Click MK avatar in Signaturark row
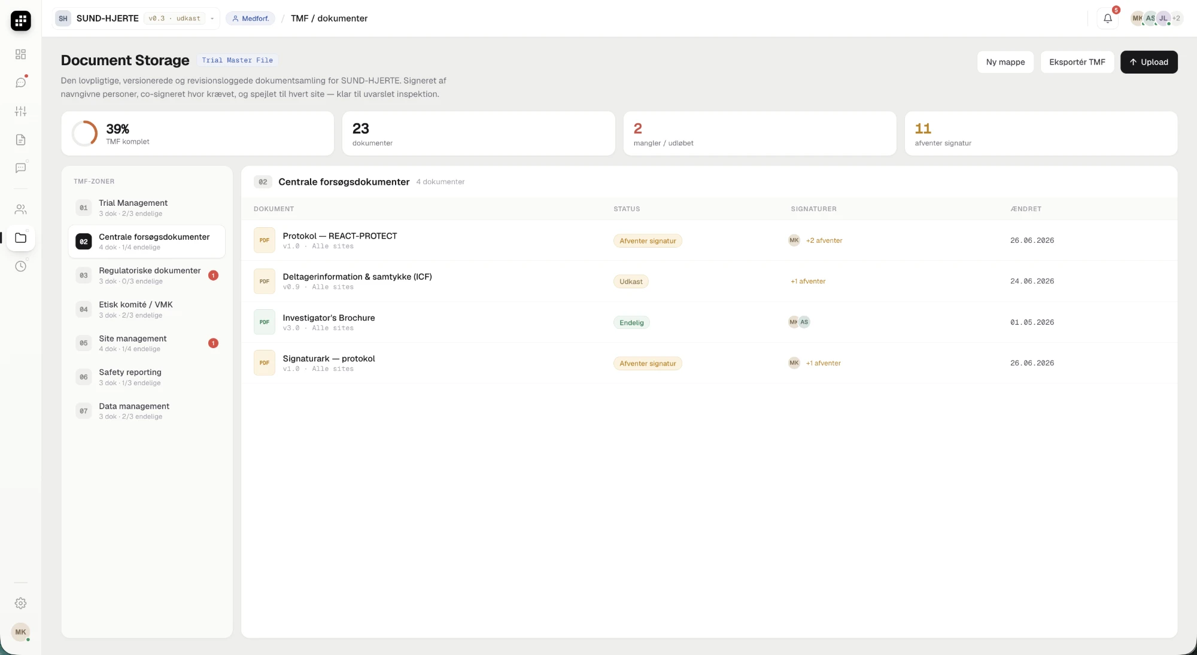1197x655 pixels. [x=794, y=362]
